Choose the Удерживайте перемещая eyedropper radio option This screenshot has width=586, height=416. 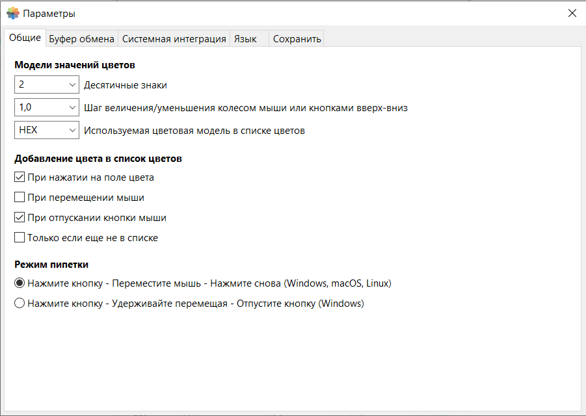pyautogui.click(x=20, y=304)
